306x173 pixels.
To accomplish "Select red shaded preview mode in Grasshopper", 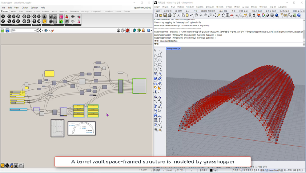I will click(127, 31).
